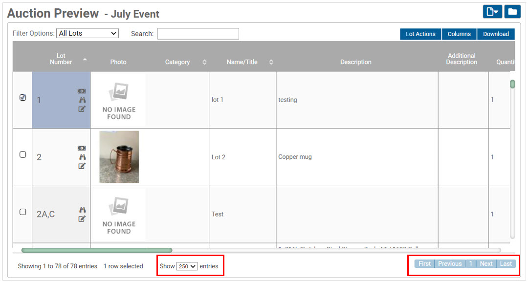
Task: Click the 'lot 1' name cell
Action: click(217, 100)
